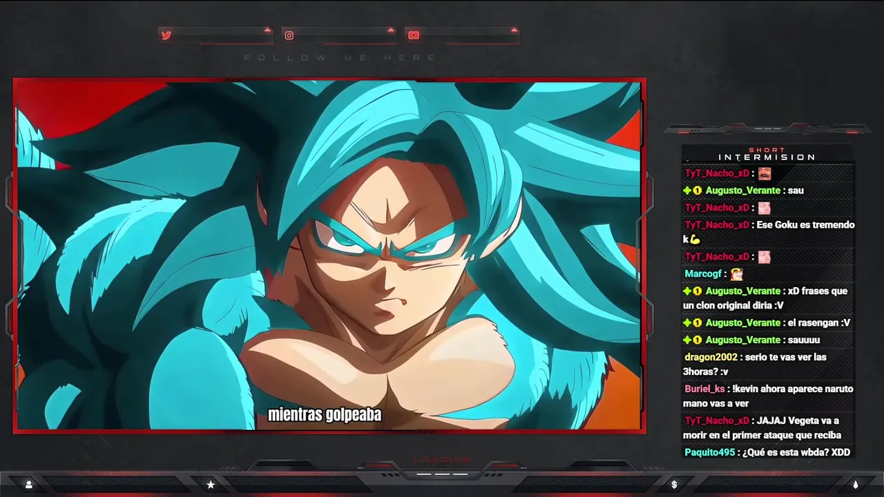The width and height of the screenshot is (884, 497).
Task: Click the dollar sign icon in bottom bar
Action: [x=674, y=485]
